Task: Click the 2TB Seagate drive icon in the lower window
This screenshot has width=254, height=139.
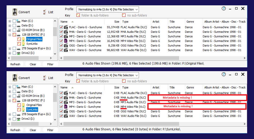Action: pos(19,114)
